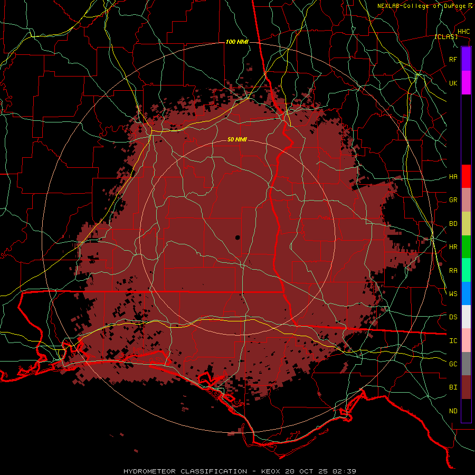Click the 'HA' legend label
Image resolution: width=475 pixels, height=475 pixels.
pyautogui.click(x=453, y=177)
